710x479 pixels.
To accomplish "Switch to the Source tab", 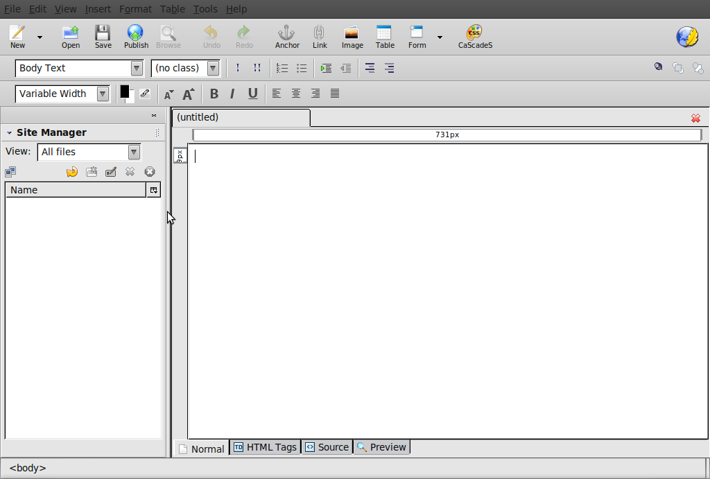I will coord(327,447).
